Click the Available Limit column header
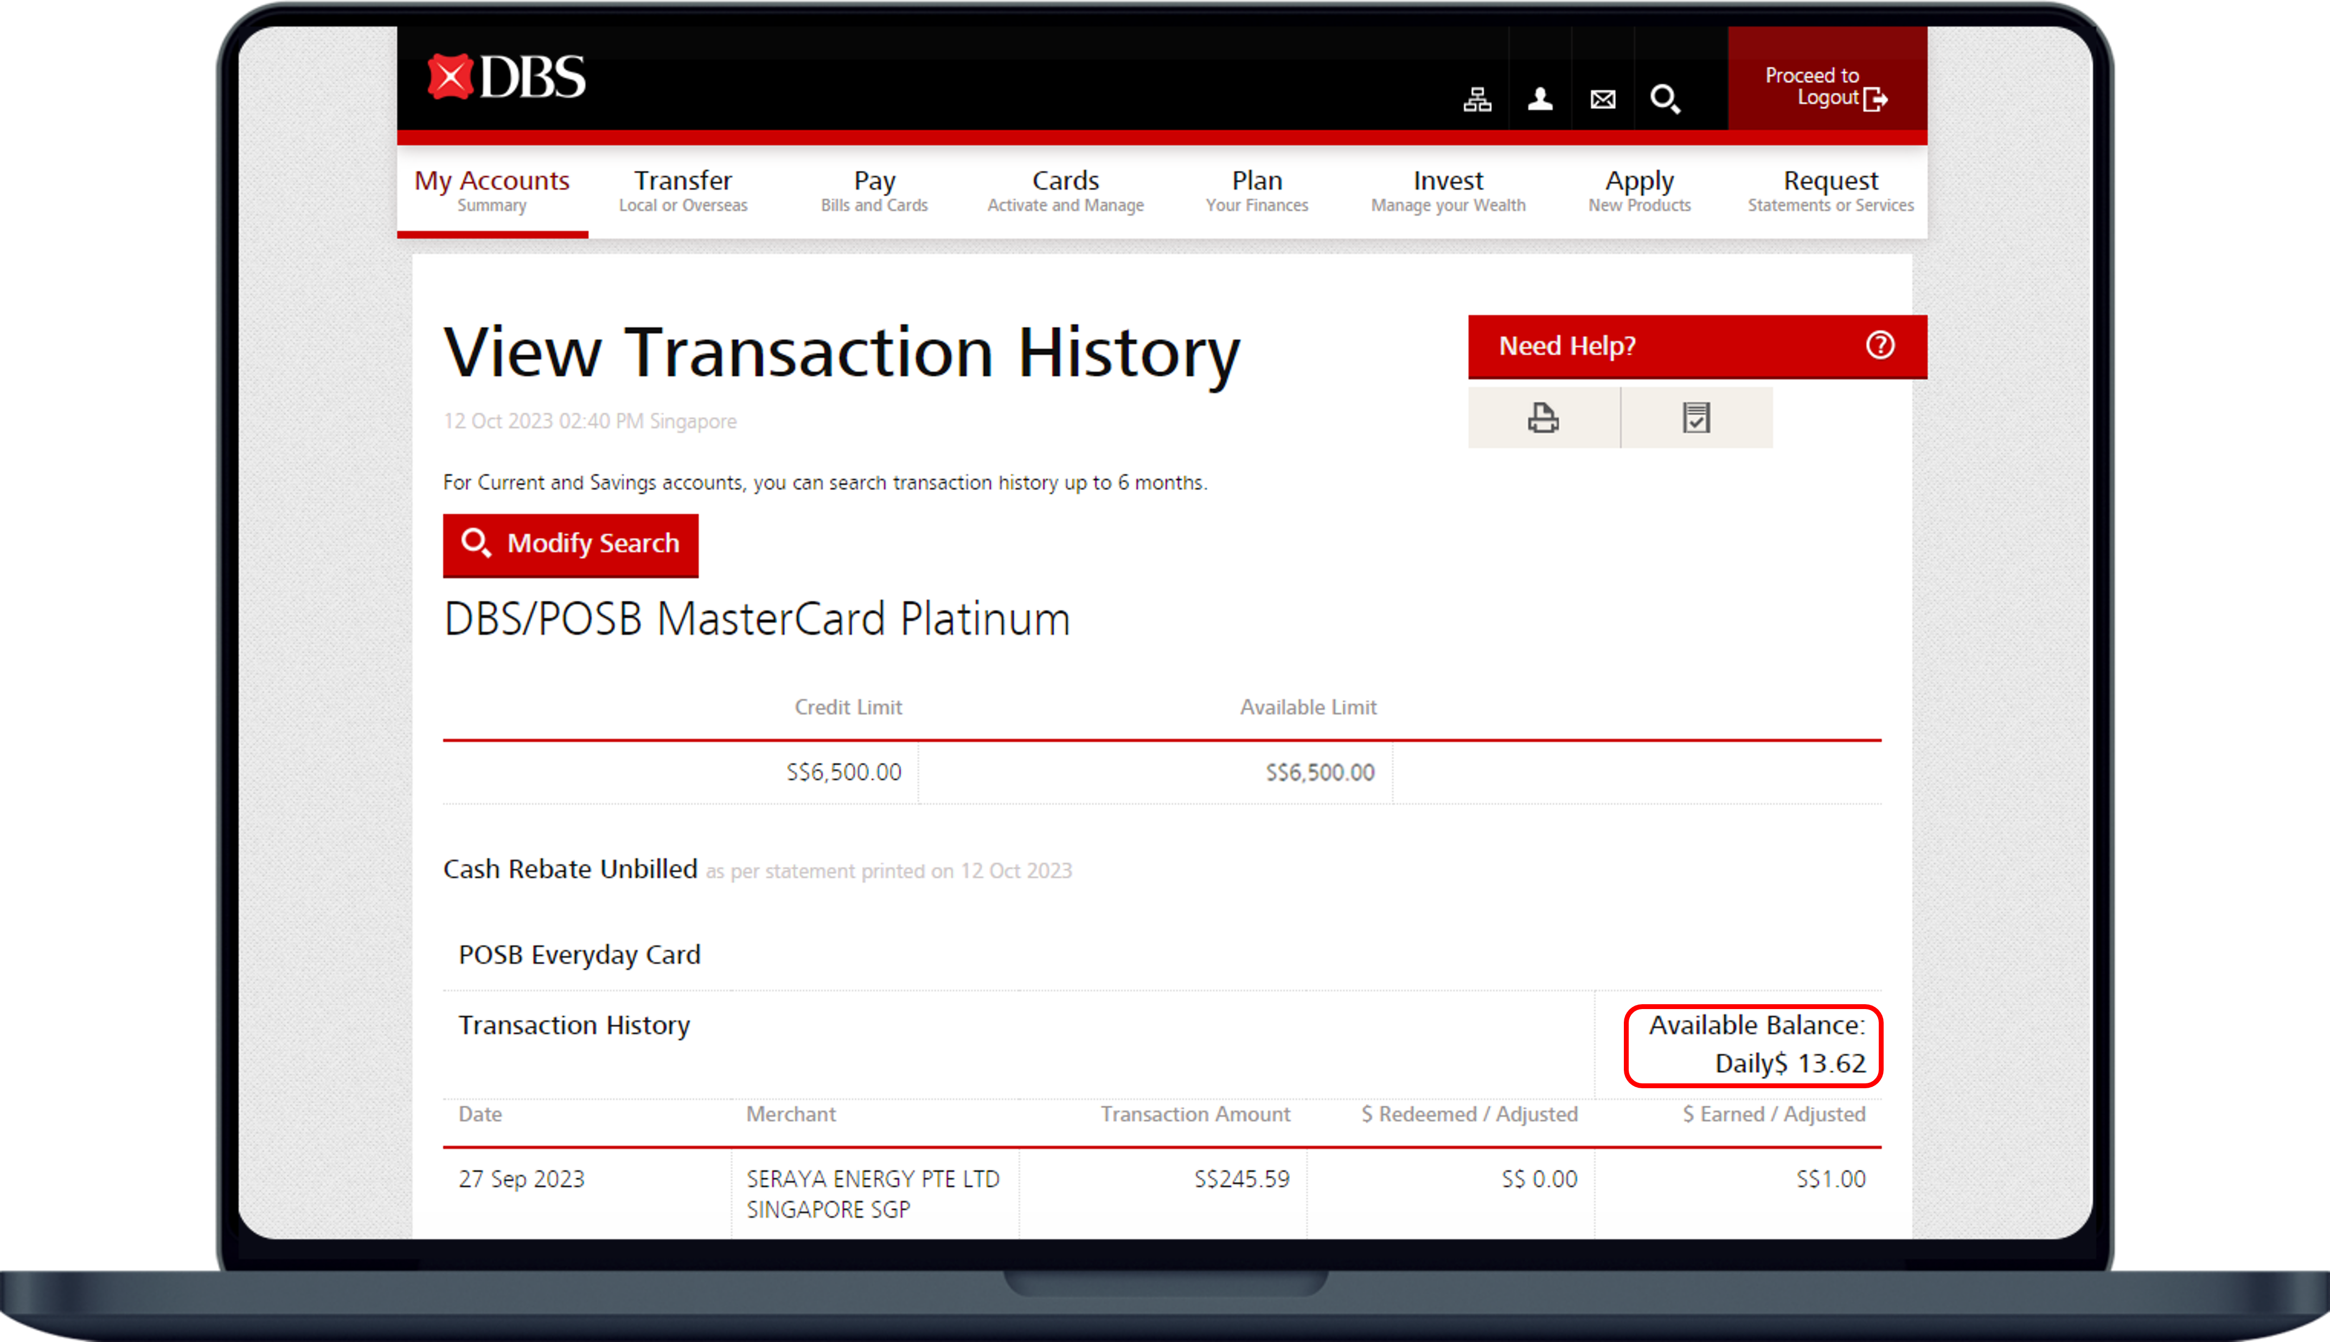This screenshot has width=2330, height=1342. [x=1308, y=707]
